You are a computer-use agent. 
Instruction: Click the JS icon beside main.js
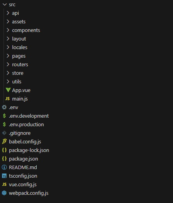(x=7, y=99)
